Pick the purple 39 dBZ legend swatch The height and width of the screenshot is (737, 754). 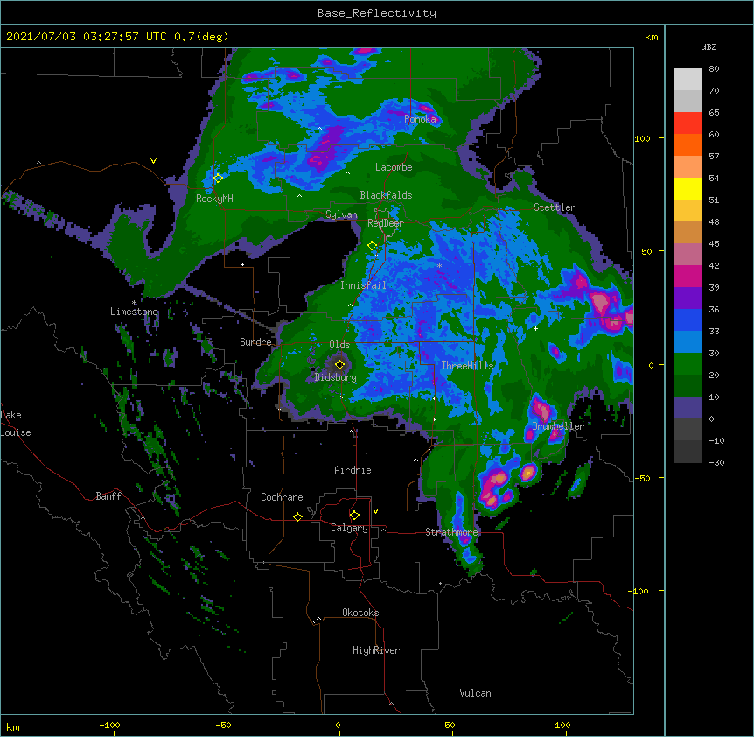(x=688, y=298)
